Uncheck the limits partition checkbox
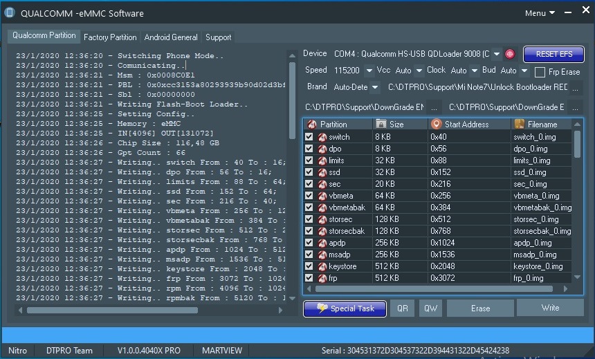The height and width of the screenshot is (359, 595). [309, 160]
